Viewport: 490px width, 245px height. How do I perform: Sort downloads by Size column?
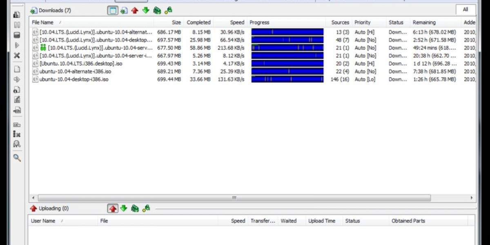coord(169,22)
